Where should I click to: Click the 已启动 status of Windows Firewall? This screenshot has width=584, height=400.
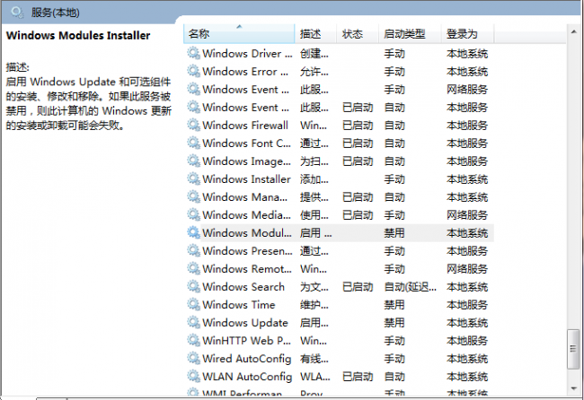[x=358, y=126]
